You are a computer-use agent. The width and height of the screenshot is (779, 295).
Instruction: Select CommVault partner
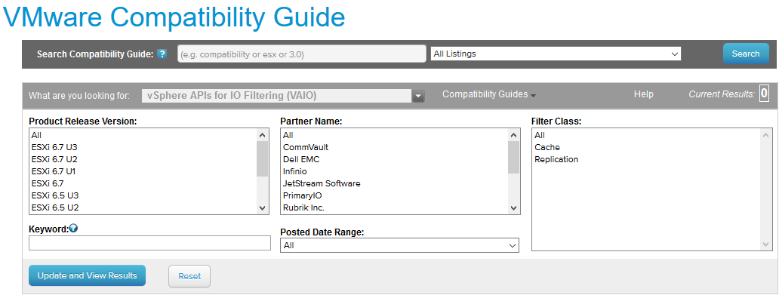coord(394,148)
